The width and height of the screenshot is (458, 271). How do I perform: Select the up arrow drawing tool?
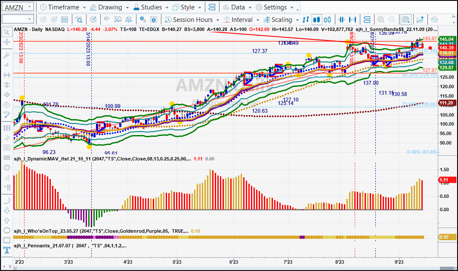coord(6,221)
